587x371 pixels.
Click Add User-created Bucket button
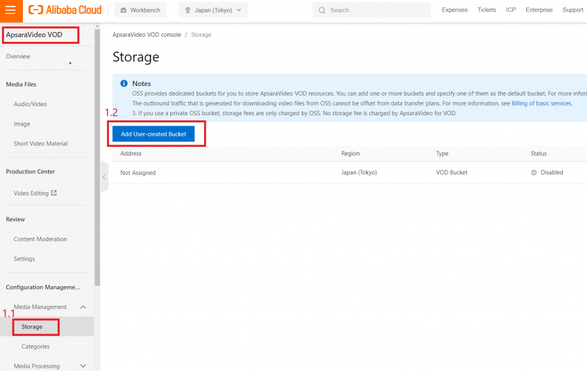[x=154, y=134]
